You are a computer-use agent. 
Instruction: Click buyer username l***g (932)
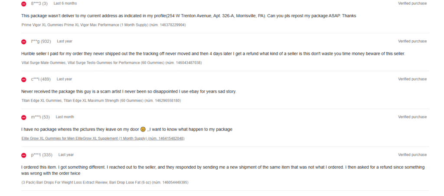pyautogui.click(x=41, y=42)
